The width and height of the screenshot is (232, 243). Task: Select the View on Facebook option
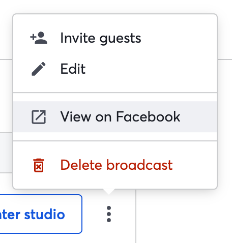[x=115, y=117]
